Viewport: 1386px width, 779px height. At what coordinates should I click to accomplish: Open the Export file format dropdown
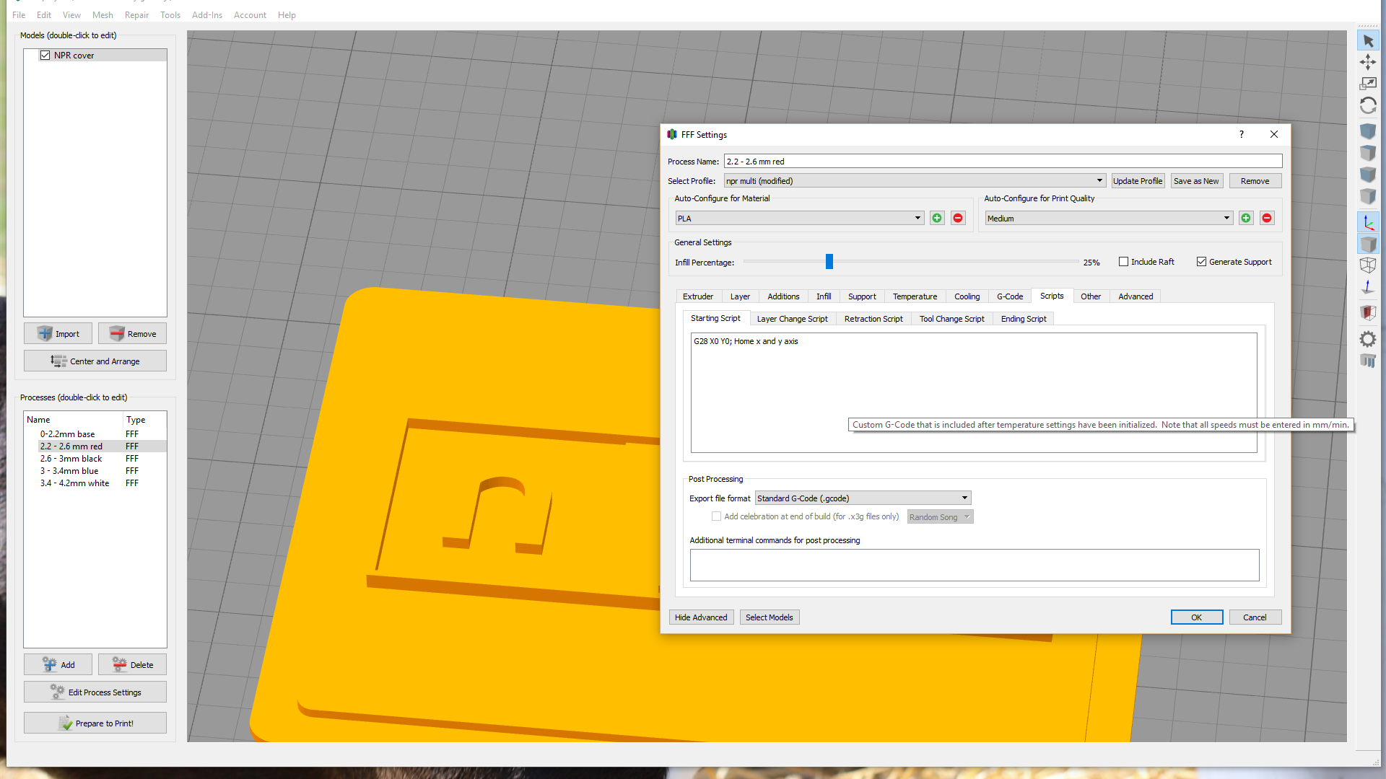(x=964, y=498)
